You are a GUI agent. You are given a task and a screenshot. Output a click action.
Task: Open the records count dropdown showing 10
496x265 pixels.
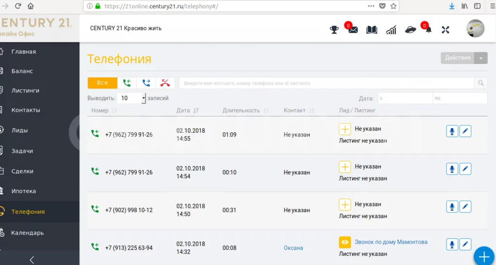[131, 98]
